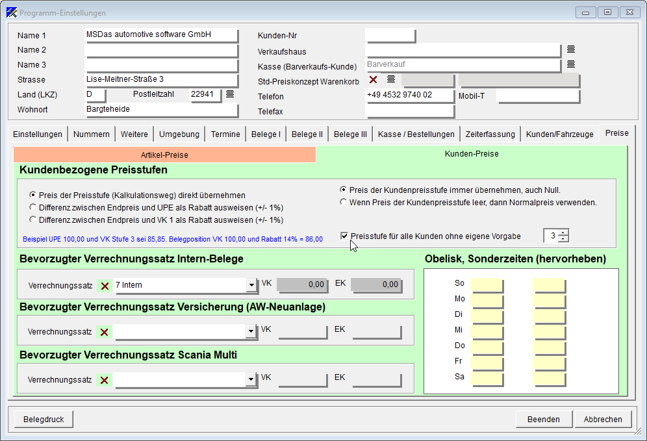Viewport: 647px width, 441px height.
Task: Click the first Mi Sonderzeit field
Action: pyautogui.click(x=487, y=331)
